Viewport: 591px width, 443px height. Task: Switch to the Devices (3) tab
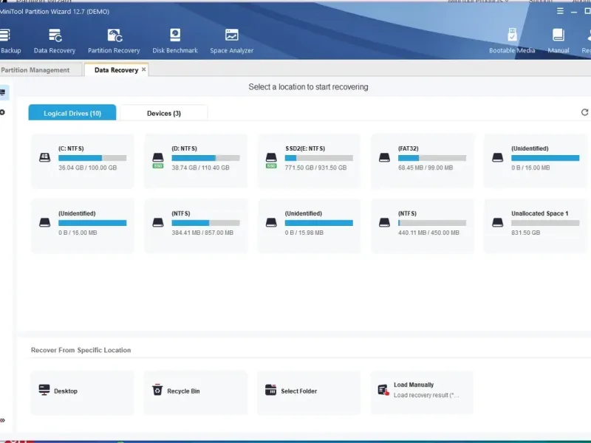(164, 113)
